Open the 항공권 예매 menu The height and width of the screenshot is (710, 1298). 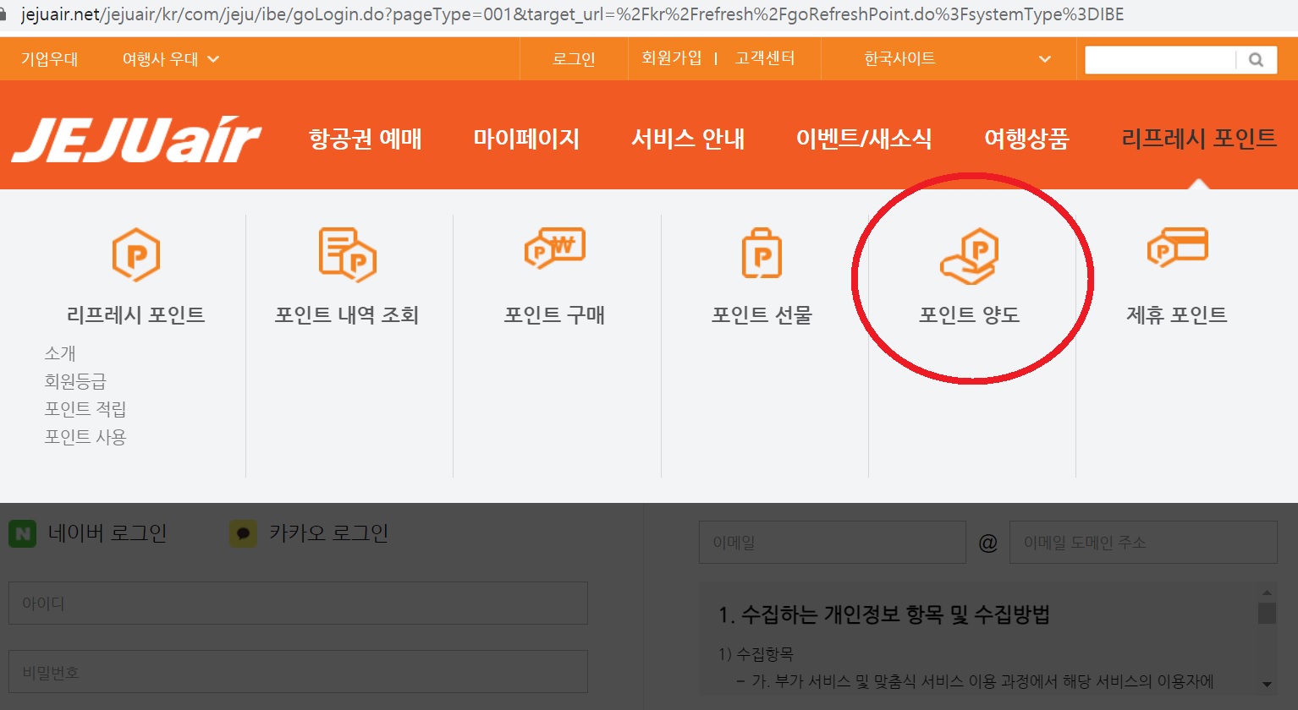pos(366,139)
